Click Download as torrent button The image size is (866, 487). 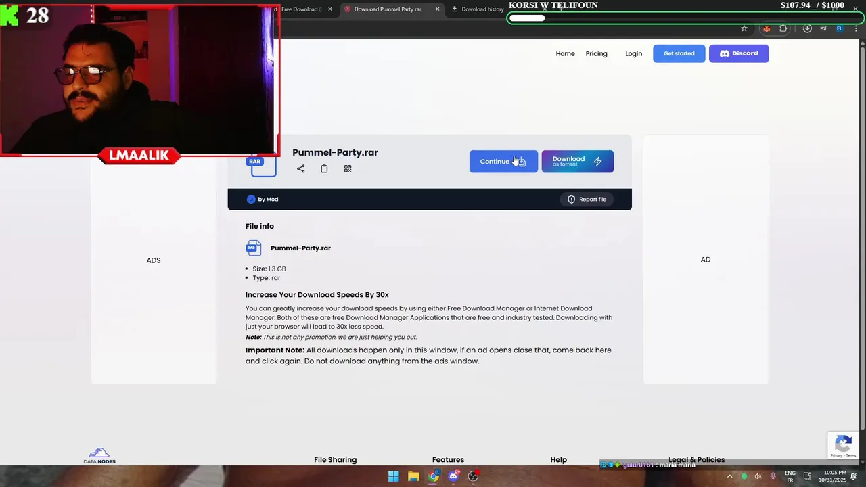click(x=577, y=161)
